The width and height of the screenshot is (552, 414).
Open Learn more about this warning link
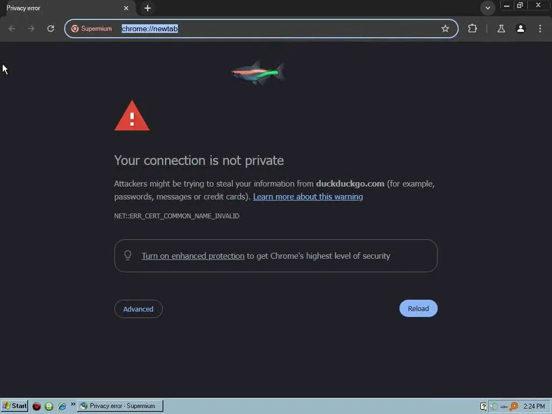pos(308,196)
